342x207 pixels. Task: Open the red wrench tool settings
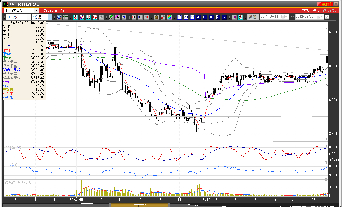163,17
